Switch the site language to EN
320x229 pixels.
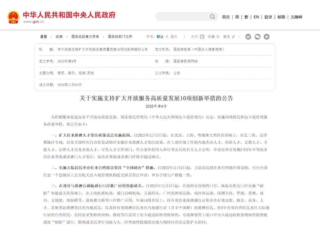tap(256, 17)
